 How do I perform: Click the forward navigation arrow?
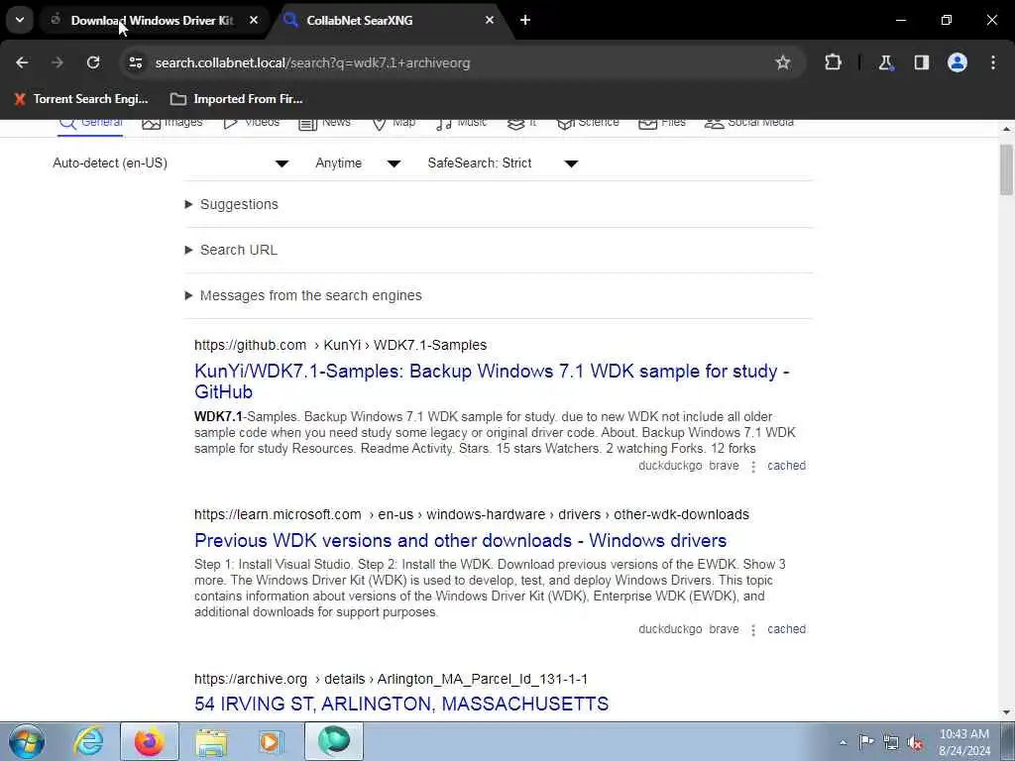pos(57,62)
